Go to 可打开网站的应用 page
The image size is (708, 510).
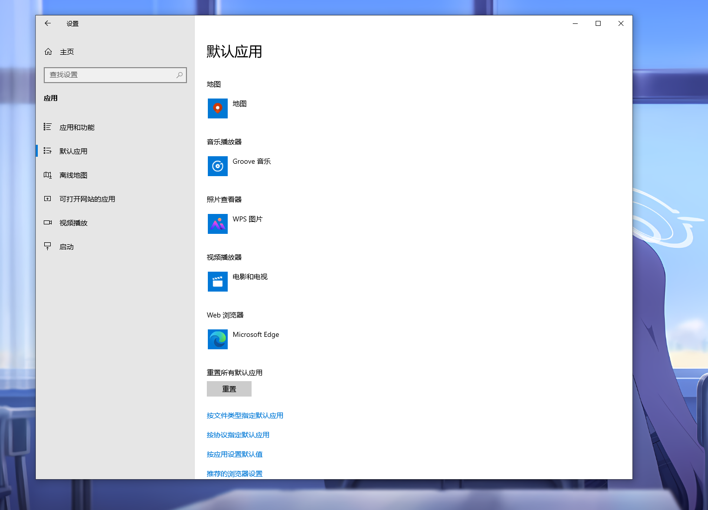[x=115, y=199]
